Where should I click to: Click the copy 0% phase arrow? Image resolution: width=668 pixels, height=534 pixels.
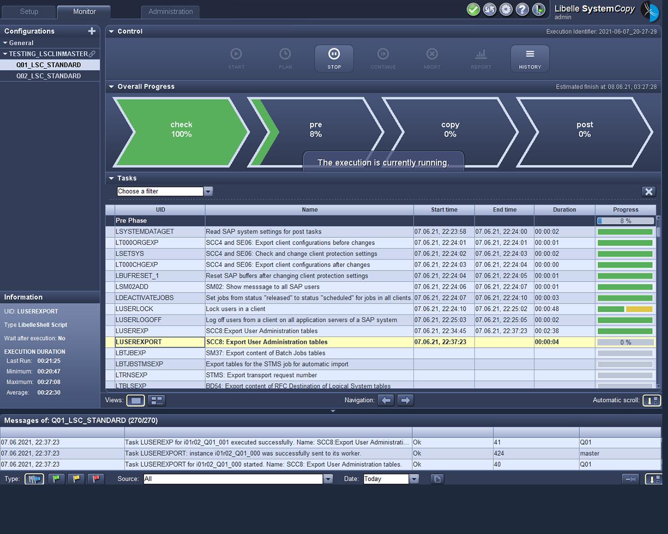tap(450, 132)
